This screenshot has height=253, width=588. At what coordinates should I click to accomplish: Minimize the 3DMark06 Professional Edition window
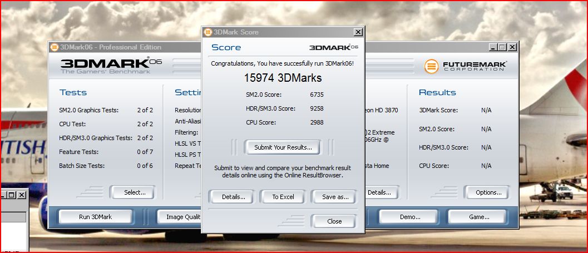point(493,47)
